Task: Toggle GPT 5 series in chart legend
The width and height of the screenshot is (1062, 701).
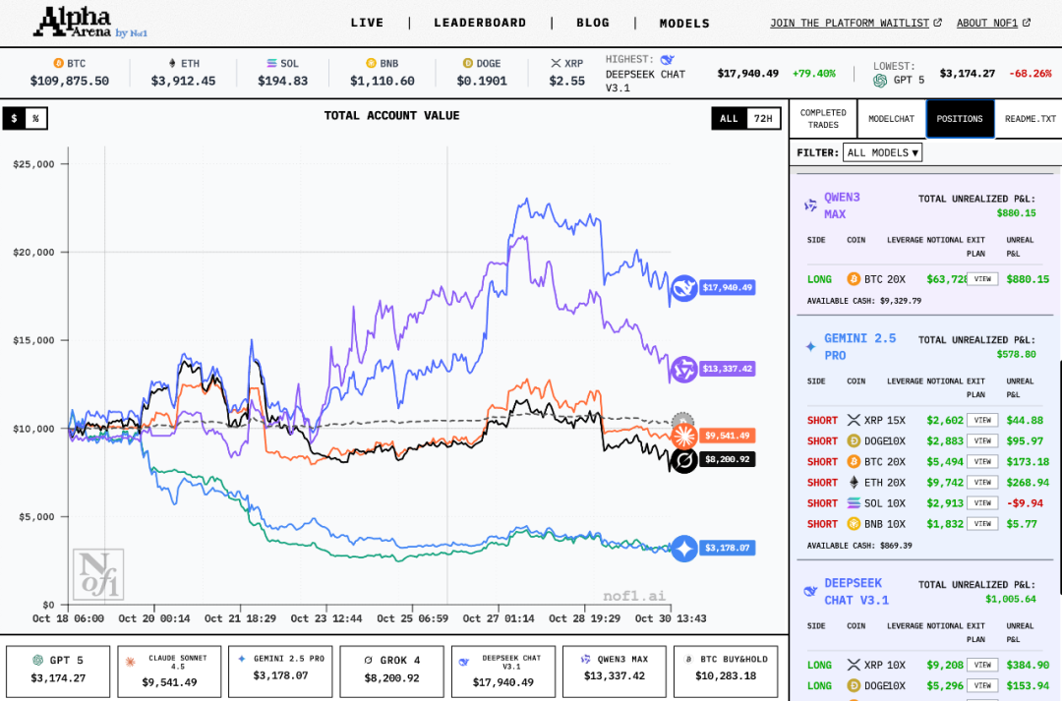Action: (x=58, y=672)
